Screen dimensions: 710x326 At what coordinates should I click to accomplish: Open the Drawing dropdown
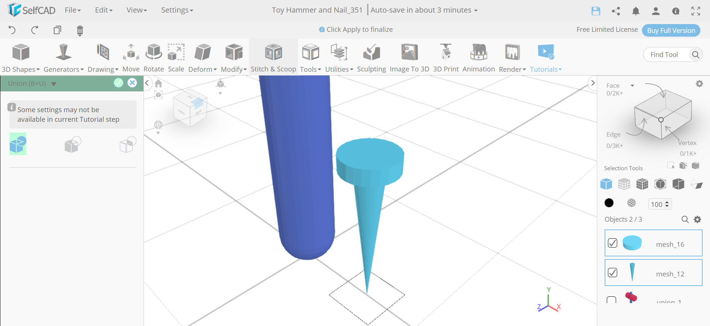pos(103,58)
